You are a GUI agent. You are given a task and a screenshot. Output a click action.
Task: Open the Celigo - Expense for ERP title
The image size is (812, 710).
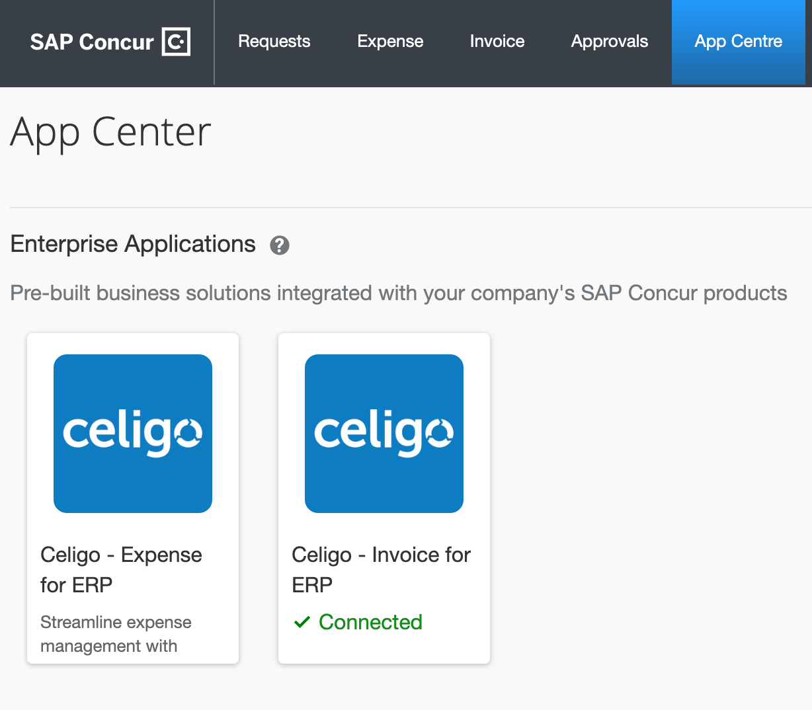[121, 569]
